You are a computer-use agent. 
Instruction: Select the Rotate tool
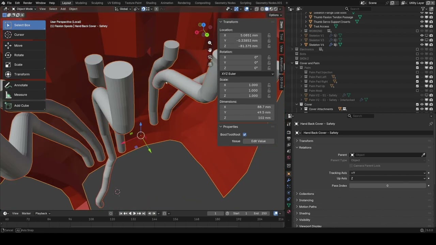pyautogui.click(x=19, y=55)
